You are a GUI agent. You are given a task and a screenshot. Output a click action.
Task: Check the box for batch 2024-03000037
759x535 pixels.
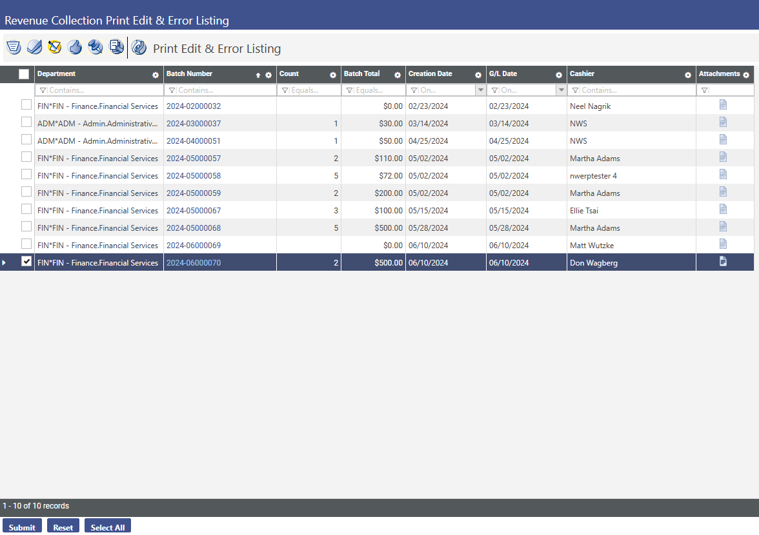point(26,122)
